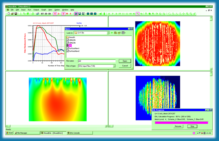Click the Open button in dialog

point(125,61)
